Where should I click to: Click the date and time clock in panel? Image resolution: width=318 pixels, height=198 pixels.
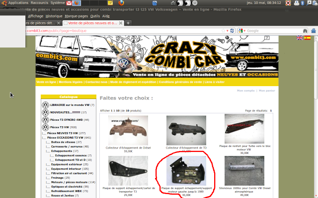[x=264, y=3]
